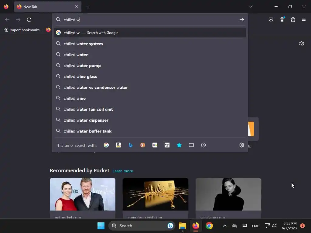The width and height of the screenshot is (311, 233).
Task: Open the Extensions panel
Action: click(x=293, y=19)
